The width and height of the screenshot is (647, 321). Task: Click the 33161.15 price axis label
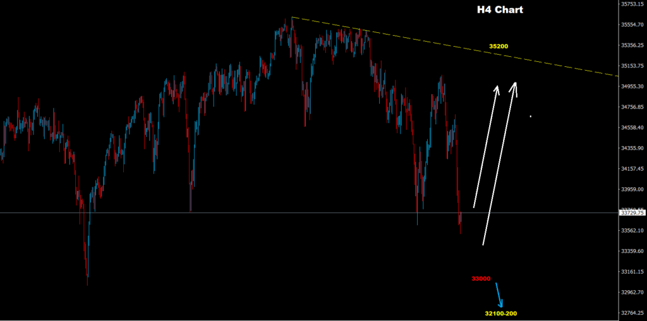pyautogui.click(x=632, y=272)
